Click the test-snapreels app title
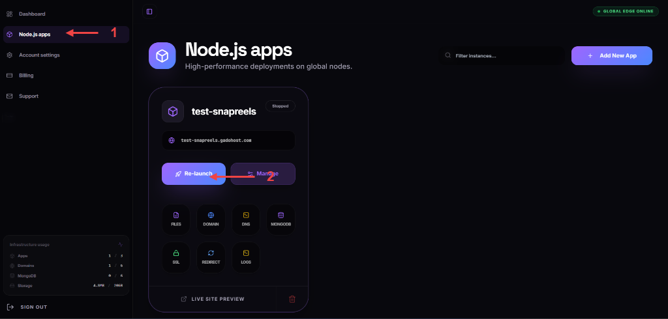Viewport: 668px width, 319px height. pyautogui.click(x=224, y=112)
